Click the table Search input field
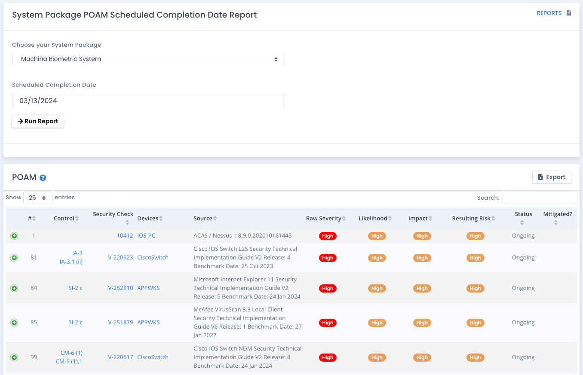Image resolution: width=583 pixels, height=375 pixels. coord(540,198)
